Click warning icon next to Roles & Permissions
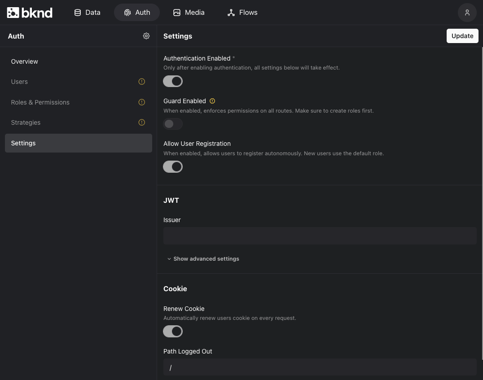The width and height of the screenshot is (483, 380). [x=142, y=102]
